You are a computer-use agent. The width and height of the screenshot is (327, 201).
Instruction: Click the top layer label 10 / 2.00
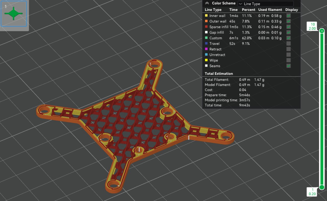(312, 26)
